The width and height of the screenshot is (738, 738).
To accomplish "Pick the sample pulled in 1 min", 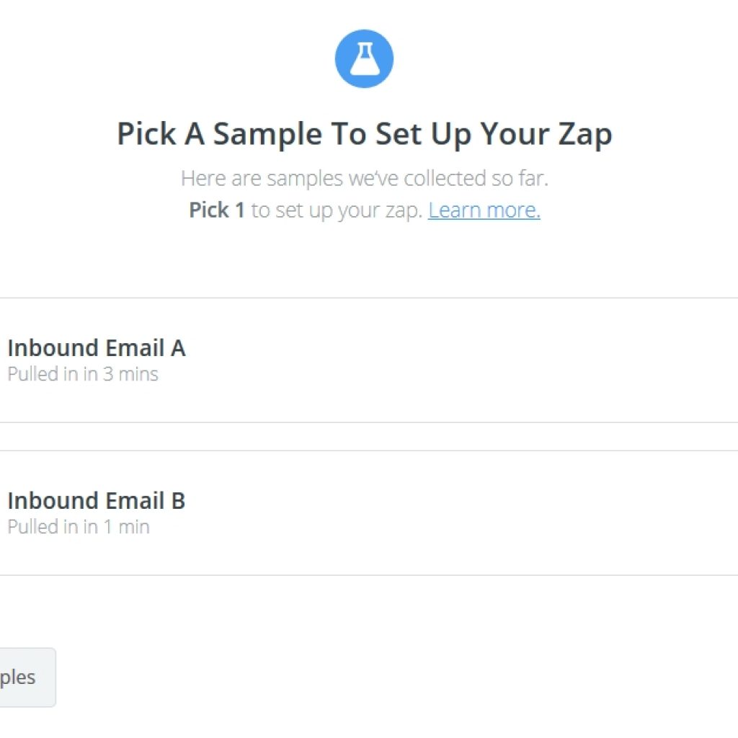I will [369, 512].
